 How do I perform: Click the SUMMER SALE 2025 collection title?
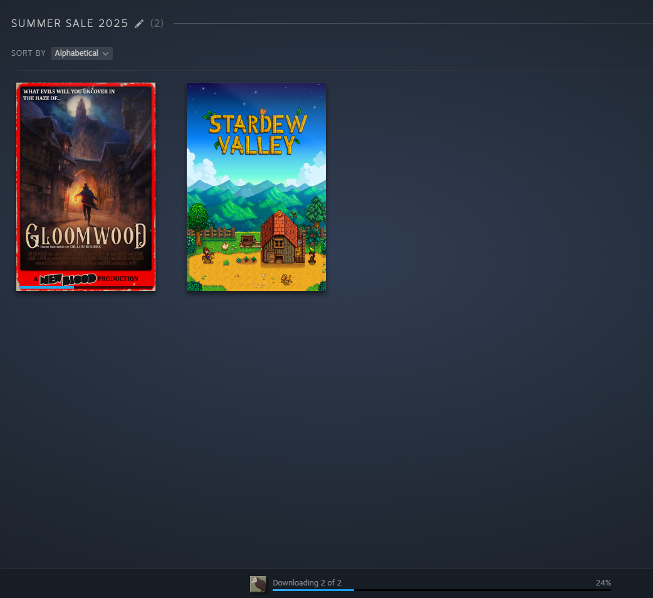pyautogui.click(x=70, y=24)
